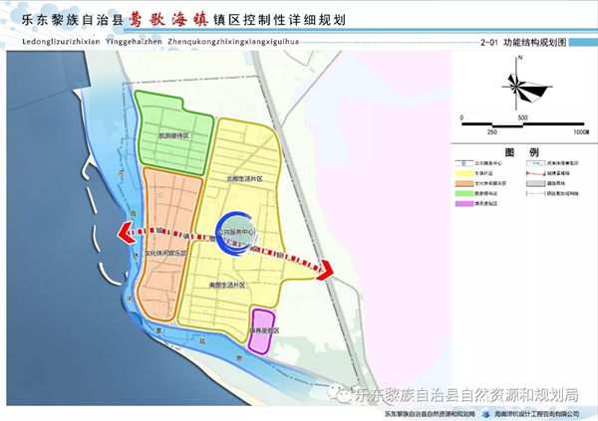Click the WeChat logo in the watermark
The image size is (598, 421).
coord(340,393)
